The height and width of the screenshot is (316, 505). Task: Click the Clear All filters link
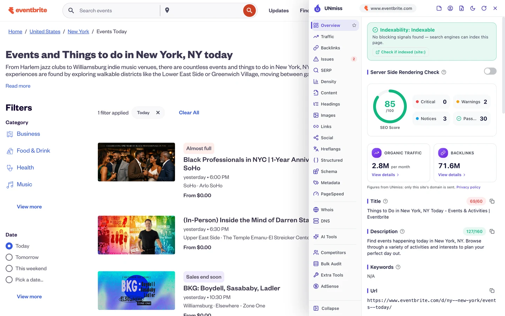click(x=189, y=113)
